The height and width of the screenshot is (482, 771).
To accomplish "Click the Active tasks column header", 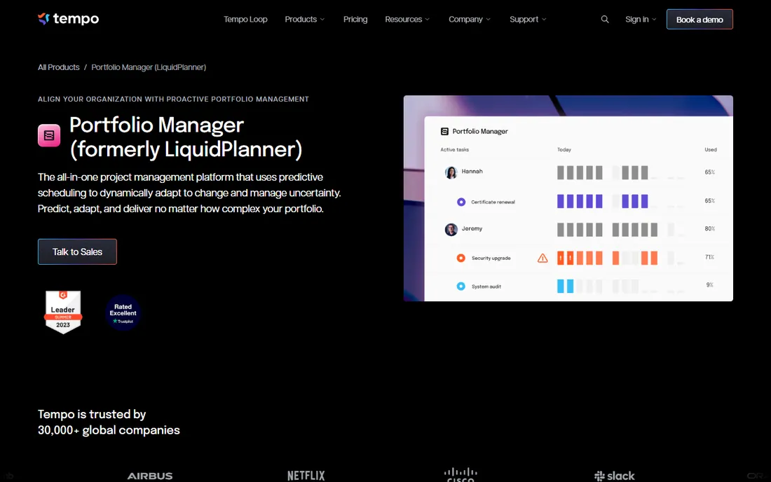I will 454,149.
